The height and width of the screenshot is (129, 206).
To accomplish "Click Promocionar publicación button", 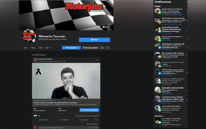I will 89,110.
